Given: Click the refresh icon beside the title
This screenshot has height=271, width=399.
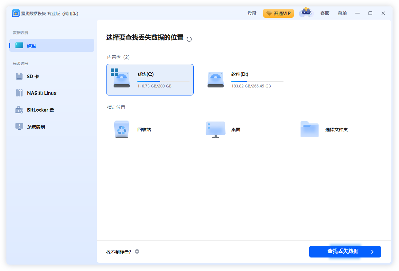Looking at the screenshot, I should pyautogui.click(x=189, y=39).
